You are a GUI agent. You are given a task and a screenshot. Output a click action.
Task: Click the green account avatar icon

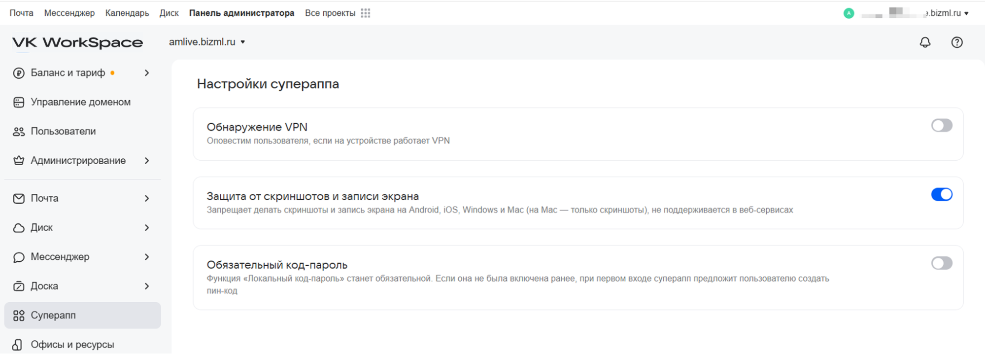click(849, 13)
